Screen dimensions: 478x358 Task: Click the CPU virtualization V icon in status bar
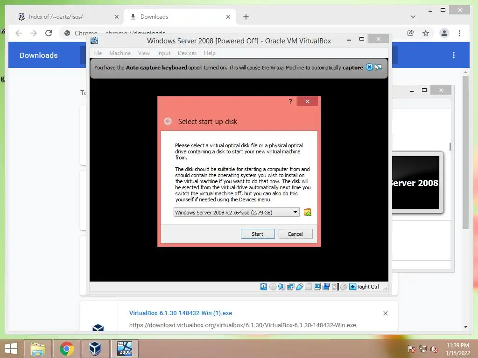point(335,287)
